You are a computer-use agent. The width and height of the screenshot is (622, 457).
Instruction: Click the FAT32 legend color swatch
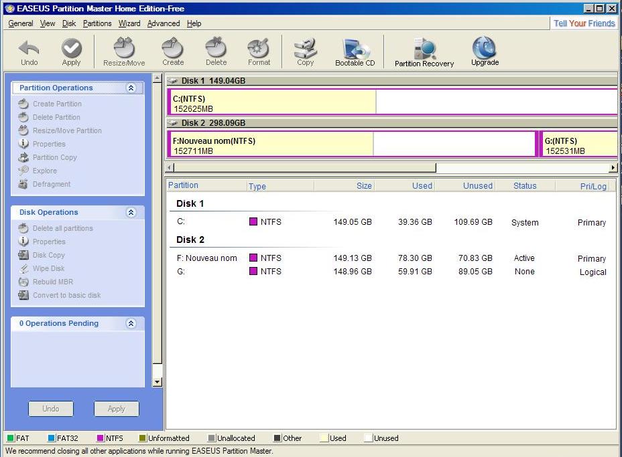pyautogui.click(x=51, y=438)
